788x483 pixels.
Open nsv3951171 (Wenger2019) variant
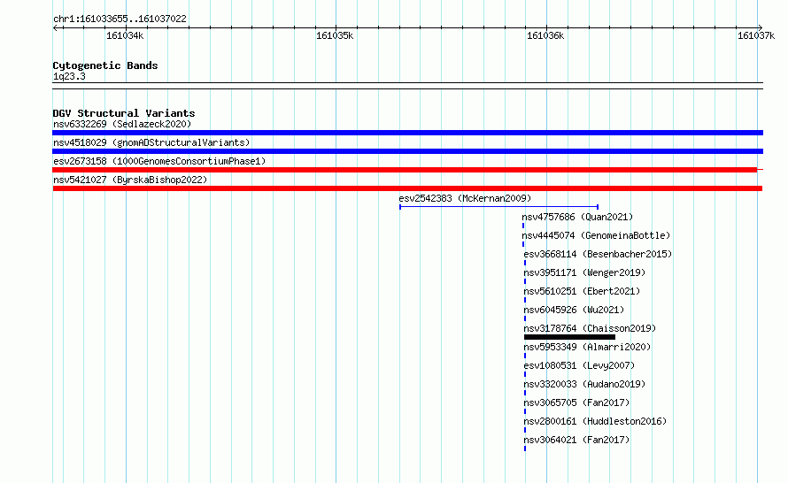tap(584, 272)
